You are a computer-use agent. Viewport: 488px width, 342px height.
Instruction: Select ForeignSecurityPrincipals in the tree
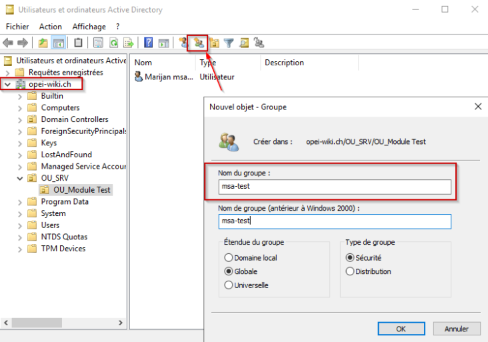[x=84, y=131]
